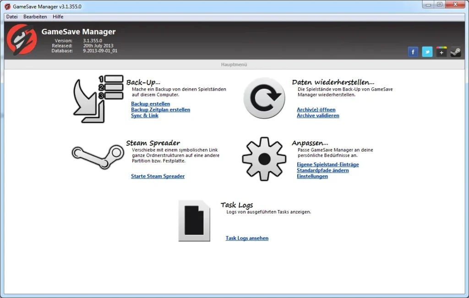Viewport: 469px width, 298px height.
Task: Click the title bar app icon
Action: [8, 6]
